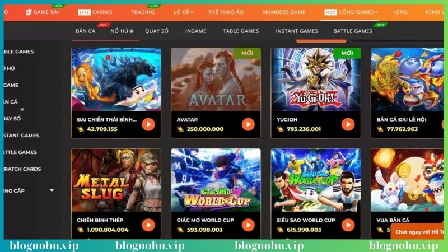The width and height of the screenshot is (448, 252).
Task: Open the Battle Games tab
Action: (x=353, y=31)
